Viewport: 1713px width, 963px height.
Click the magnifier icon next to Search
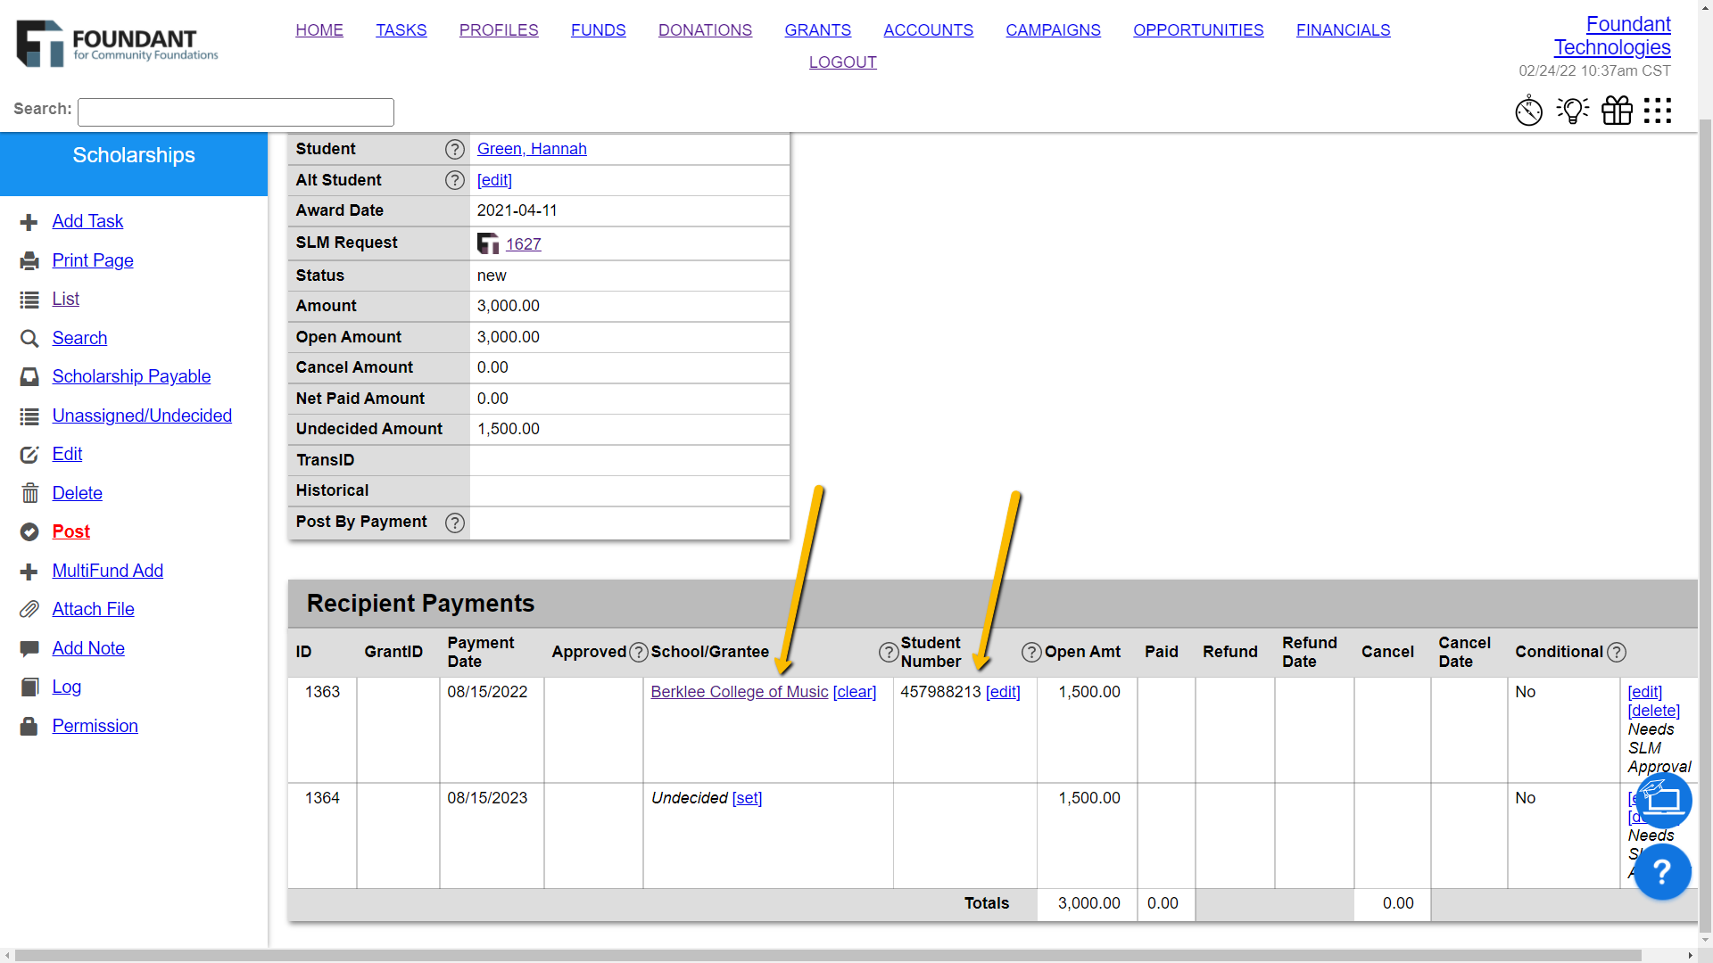click(29, 338)
